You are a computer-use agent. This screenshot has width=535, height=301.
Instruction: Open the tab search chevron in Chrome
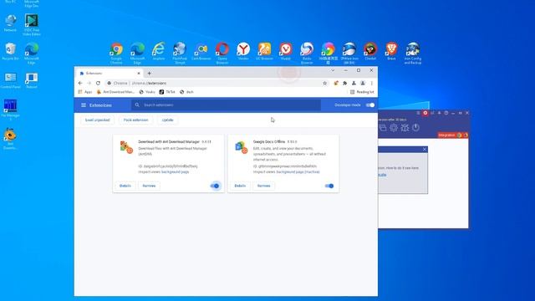pyautogui.click(x=333, y=70)
